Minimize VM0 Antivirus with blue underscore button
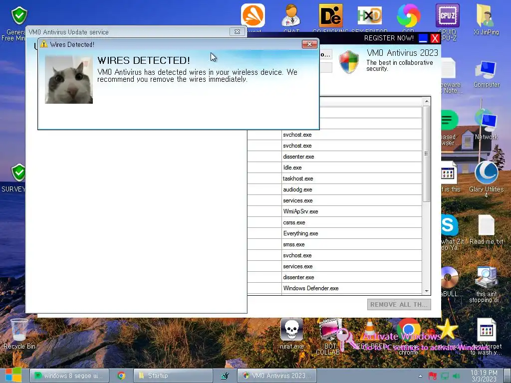This screenshot has width=511, height=383. [x=423, y=38]
